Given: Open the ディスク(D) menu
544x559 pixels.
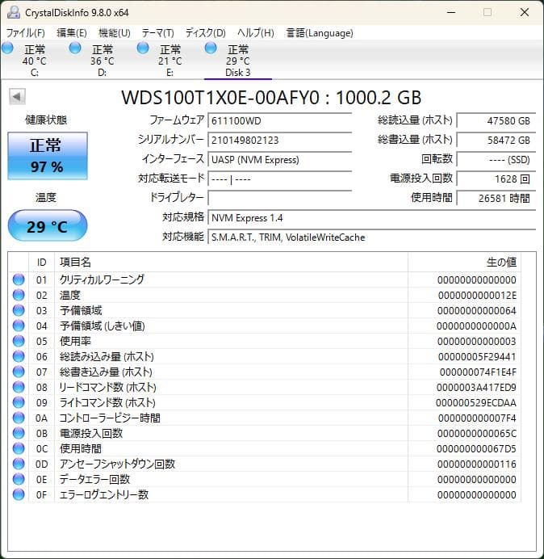Looking at the screenshot, I should click(x=206, y=33).
